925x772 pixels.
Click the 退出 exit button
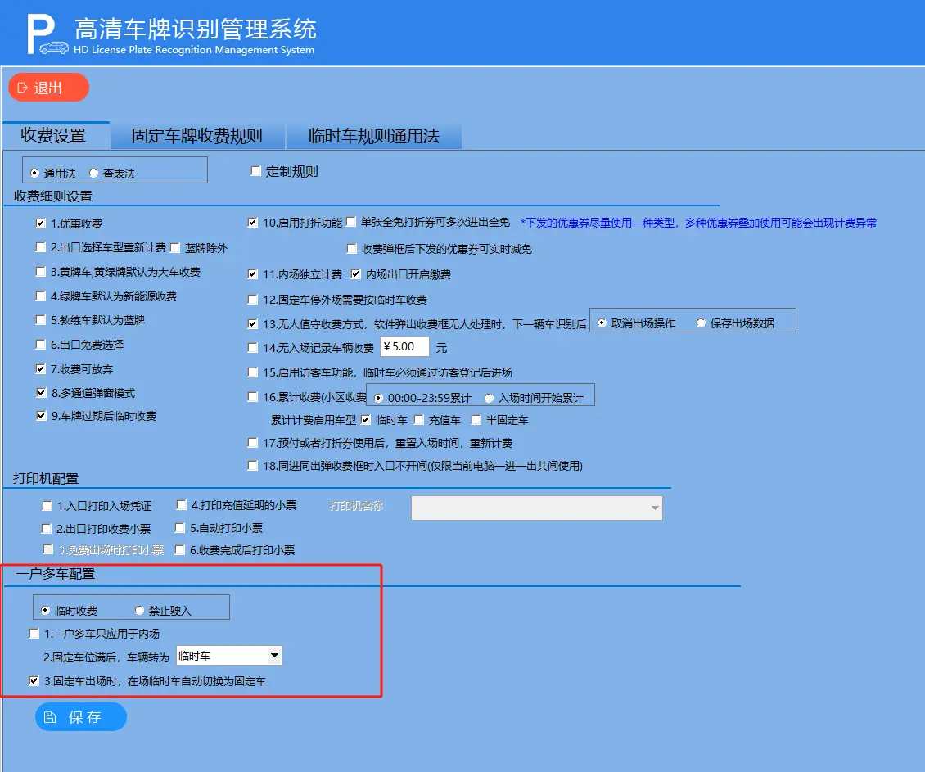47,87
